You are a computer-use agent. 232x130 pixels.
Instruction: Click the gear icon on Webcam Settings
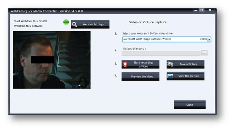(x=75, y=24)
